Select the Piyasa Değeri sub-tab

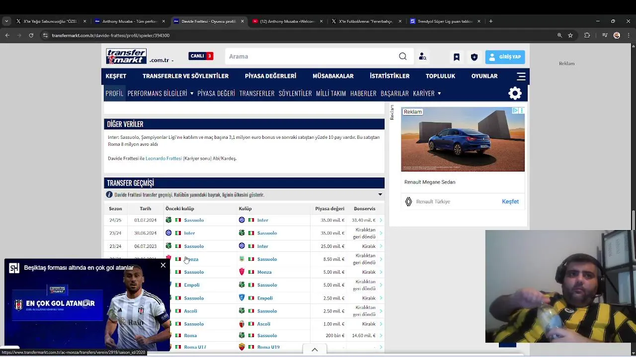[x=216, y=93]
